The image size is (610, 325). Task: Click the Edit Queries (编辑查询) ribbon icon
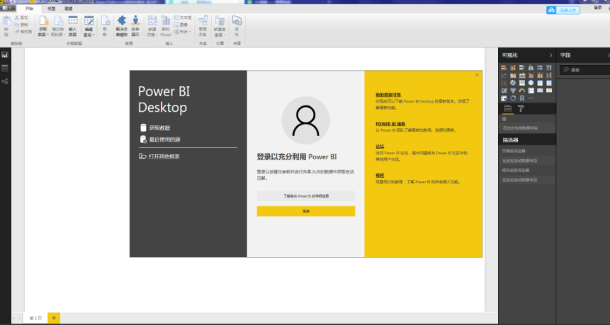click(x=89, y=21)
